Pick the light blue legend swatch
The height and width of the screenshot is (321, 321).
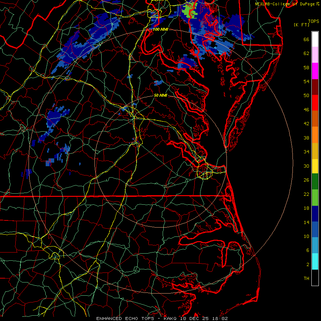315,245
